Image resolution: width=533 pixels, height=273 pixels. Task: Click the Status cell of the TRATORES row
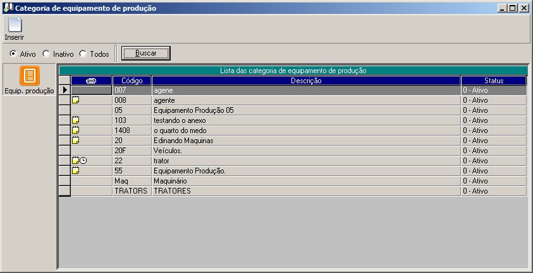[494, 191]
